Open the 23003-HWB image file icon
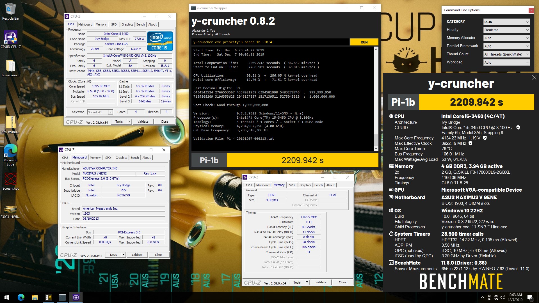539x303 pixels. 10,212
